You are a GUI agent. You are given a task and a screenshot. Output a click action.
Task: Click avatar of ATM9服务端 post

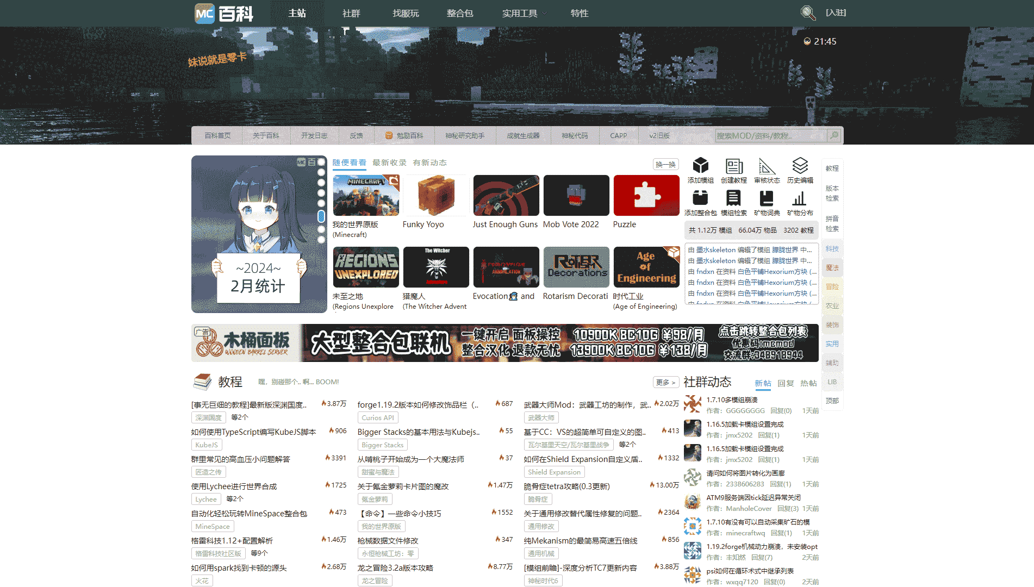click(x=693, y=502)
